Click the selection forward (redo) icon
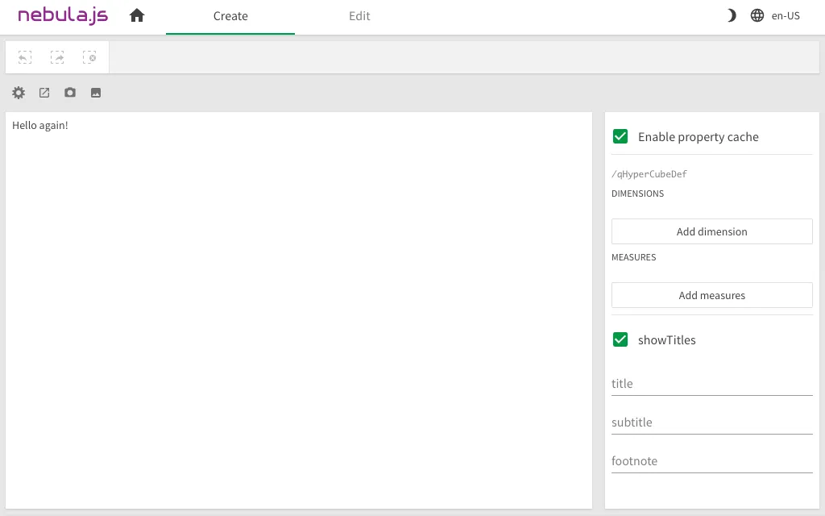 [57, 57]
